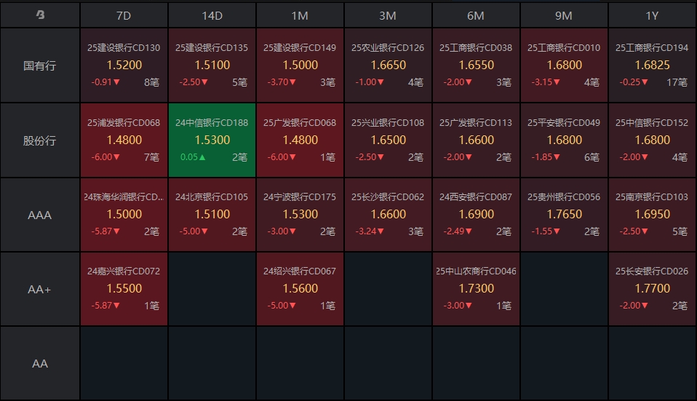The height and width of the screenshot is (401, 697).
Task: Click the 1.6650 yield value
Action: click(x=388, y=65)
